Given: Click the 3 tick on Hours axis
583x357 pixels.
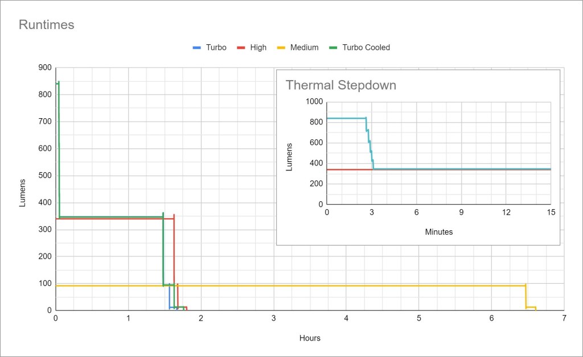Looking at the screenshot, I should click(x=273, y=318).
